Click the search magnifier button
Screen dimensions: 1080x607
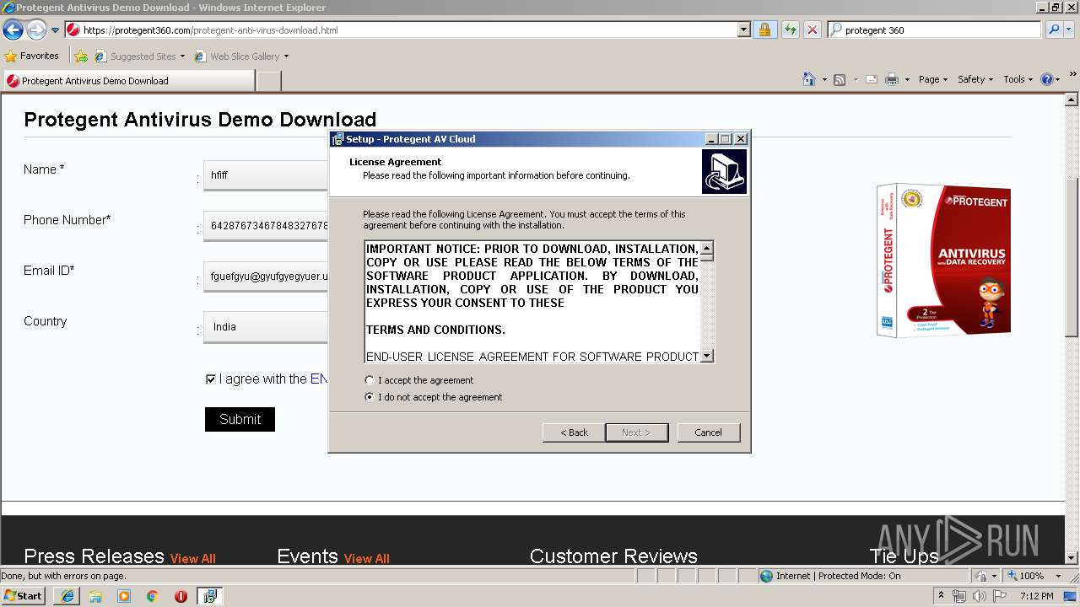coord(1054,30)
